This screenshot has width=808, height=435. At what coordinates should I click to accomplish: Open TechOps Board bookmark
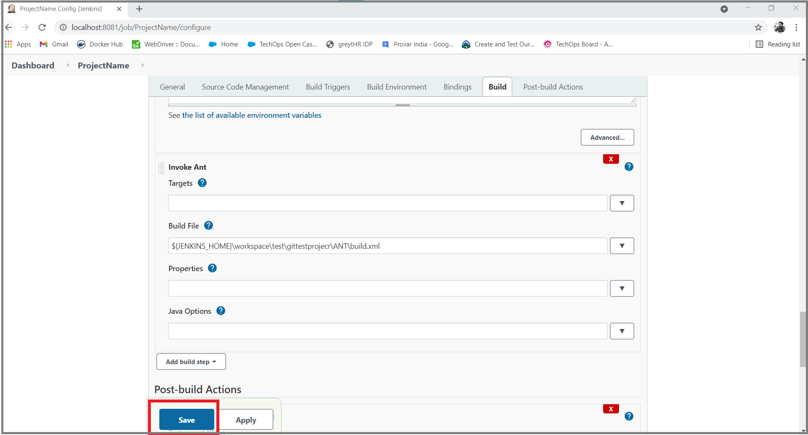[x=578, y=44]
